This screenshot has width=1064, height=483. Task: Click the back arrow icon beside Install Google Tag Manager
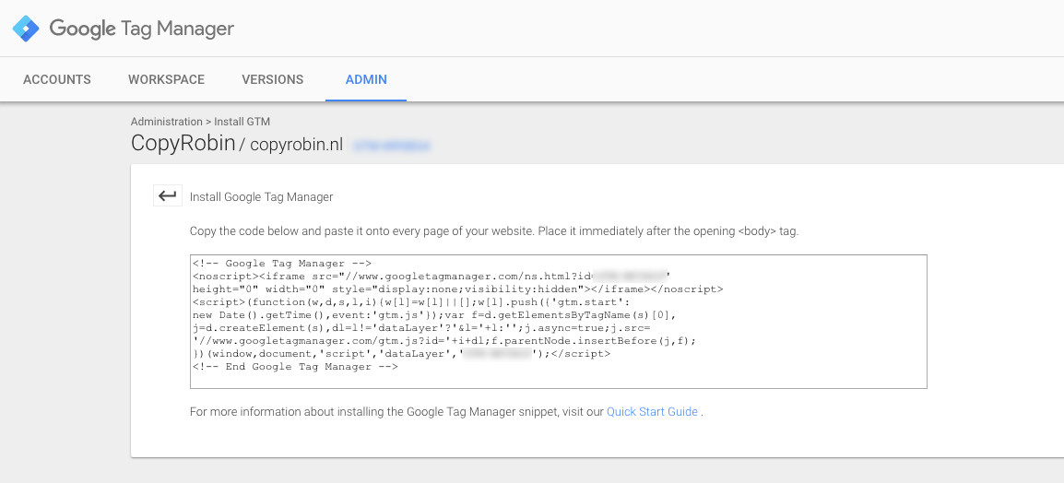168,196
